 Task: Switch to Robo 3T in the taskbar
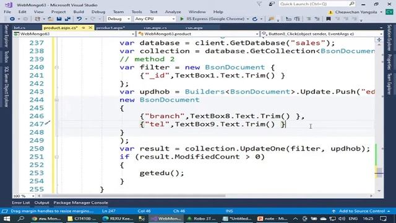click(201, 219)
